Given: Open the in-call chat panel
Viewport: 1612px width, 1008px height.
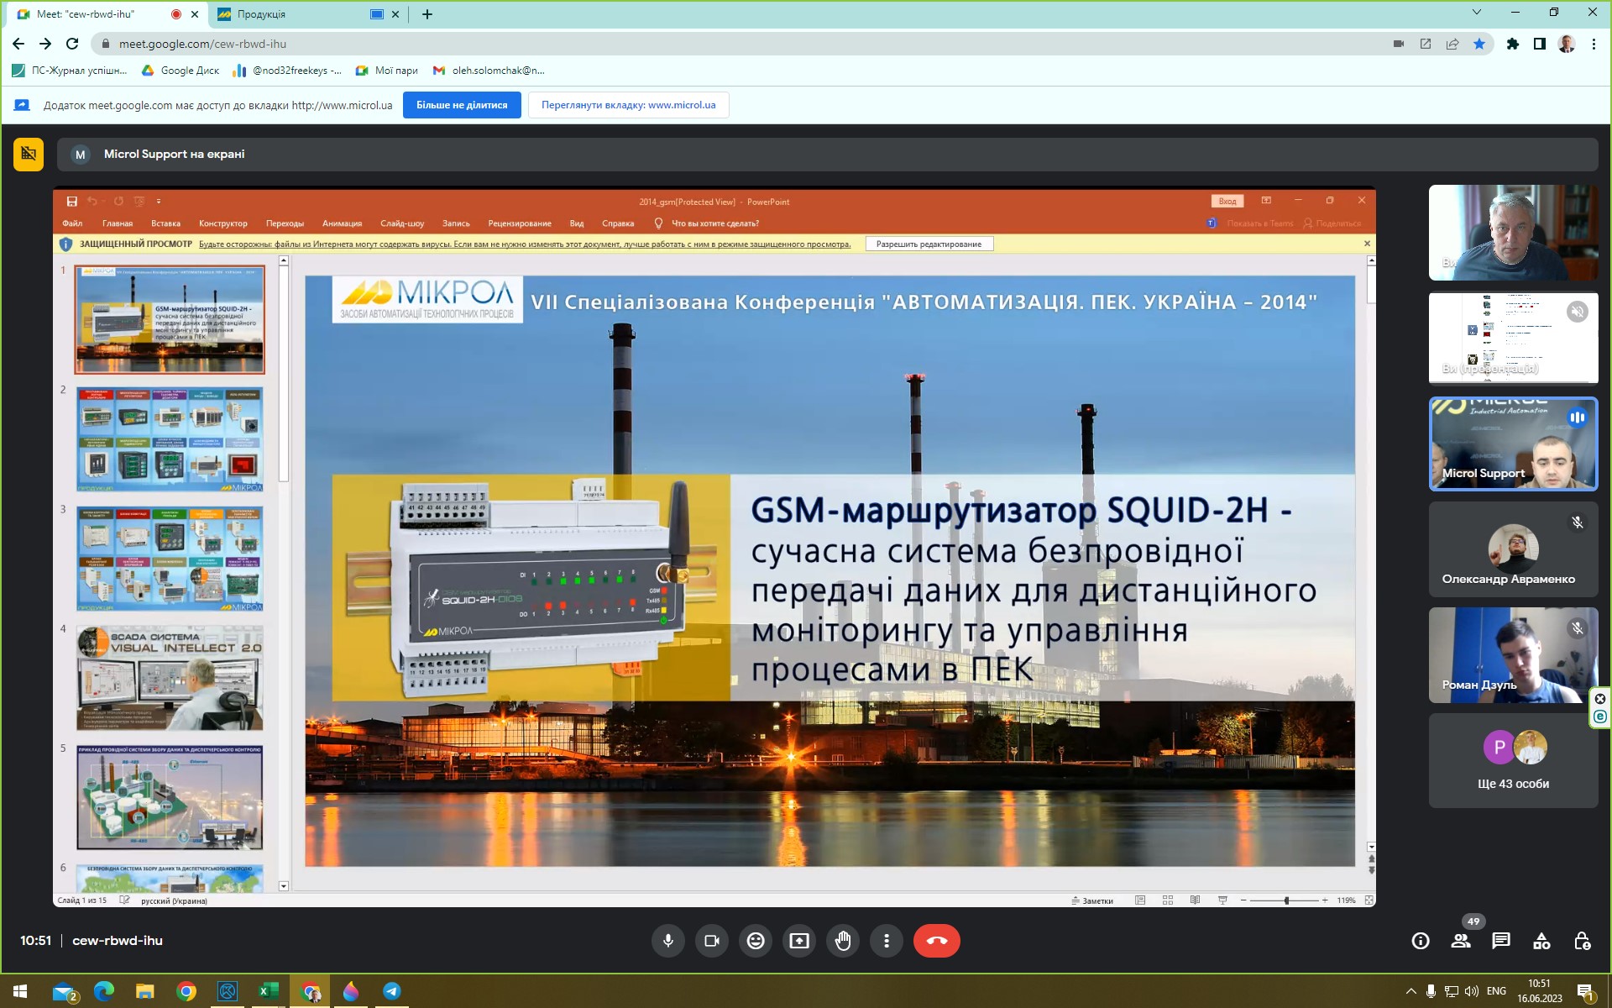Looking at the screenshot, I should (1501, 941).
